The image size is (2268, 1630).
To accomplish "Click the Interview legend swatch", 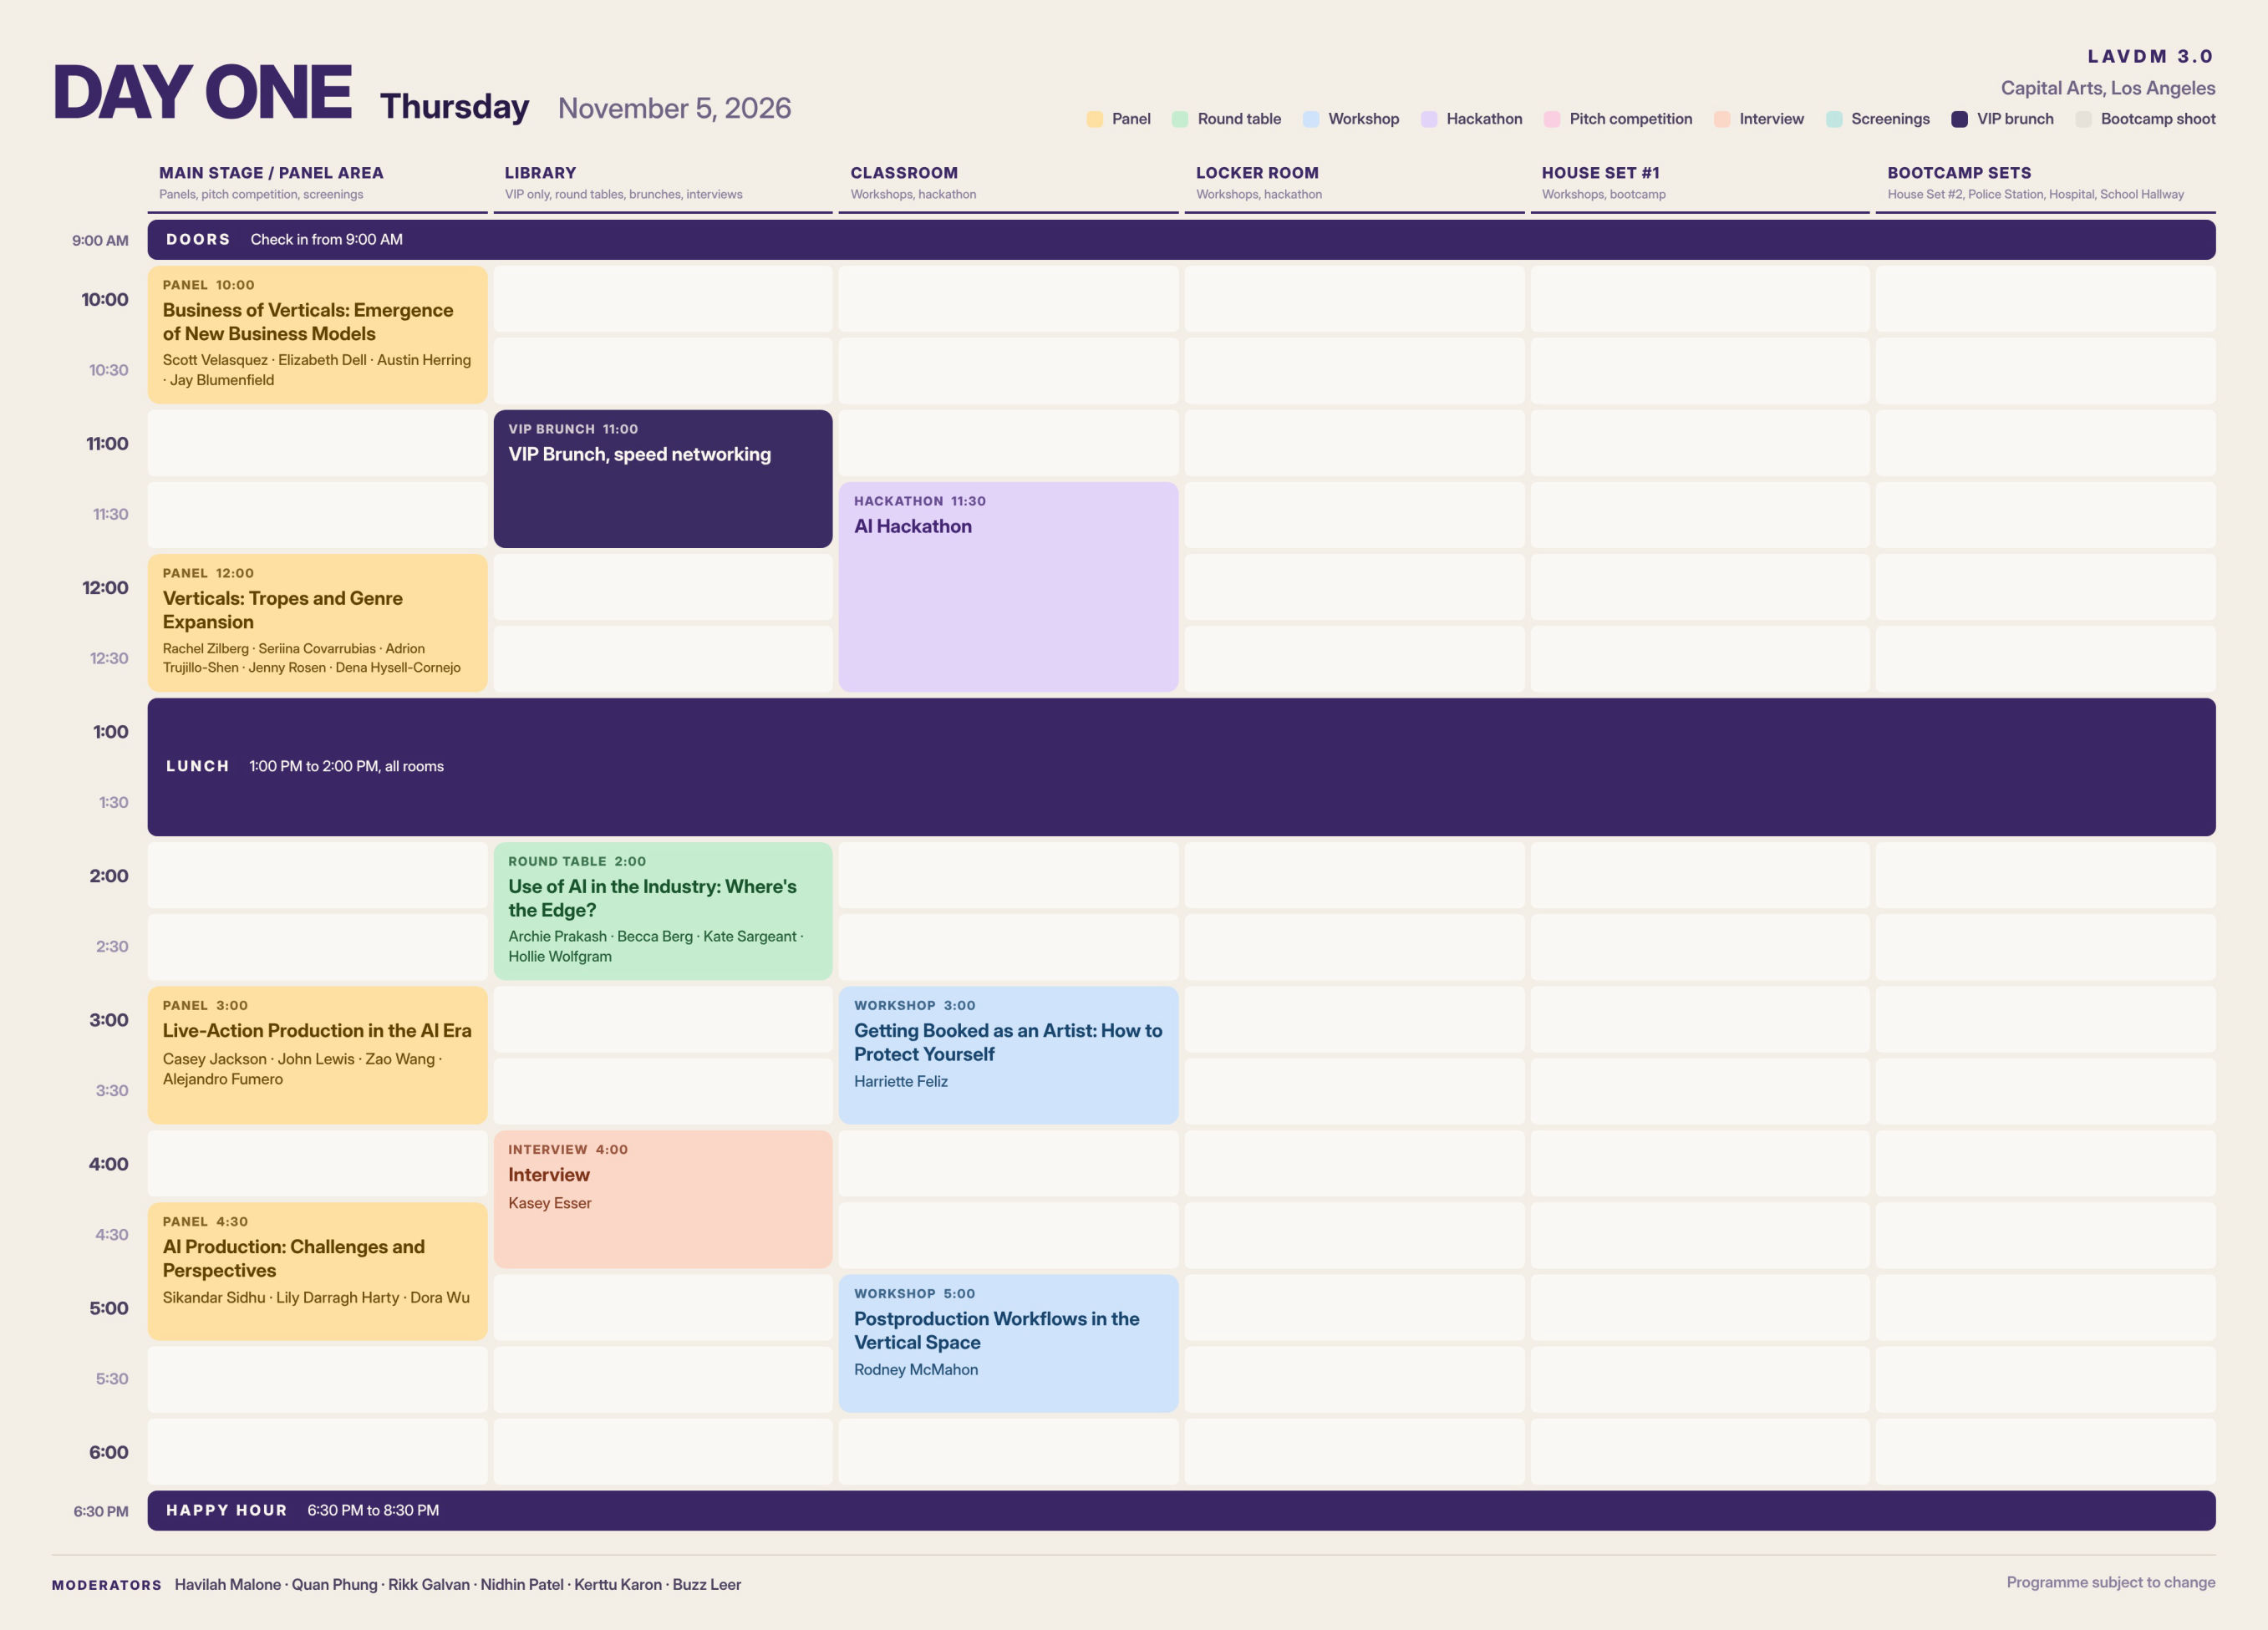I will tap(1722, 119).
